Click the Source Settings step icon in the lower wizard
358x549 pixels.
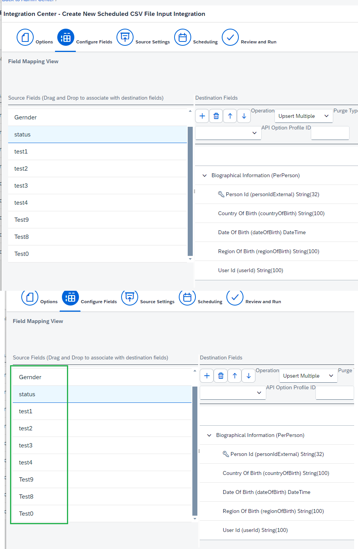[x=130, y=297]
